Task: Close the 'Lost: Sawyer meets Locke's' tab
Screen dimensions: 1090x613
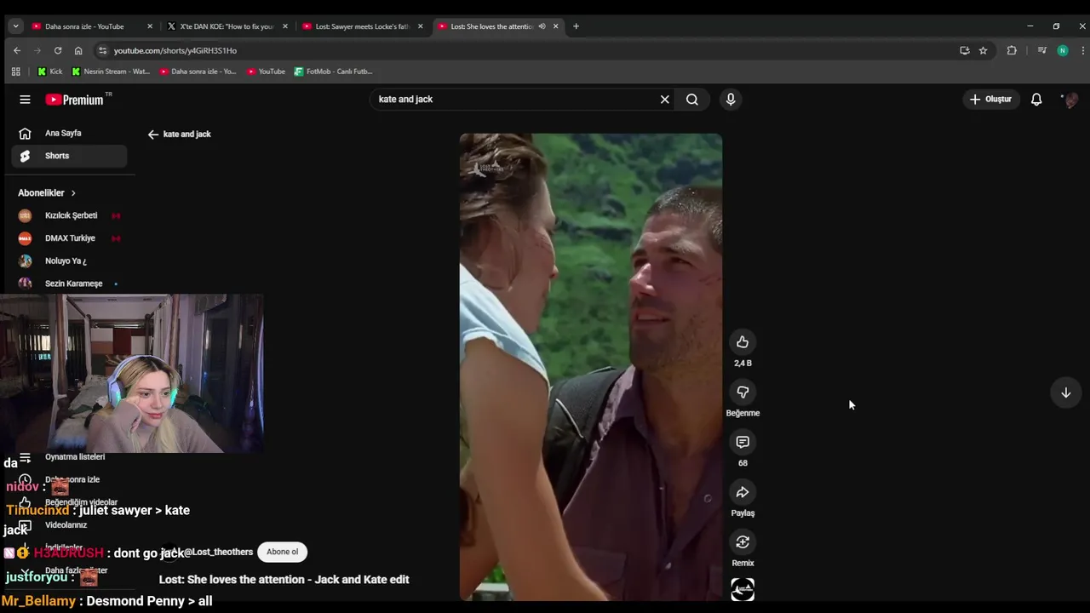Action: tap(420, 26)
